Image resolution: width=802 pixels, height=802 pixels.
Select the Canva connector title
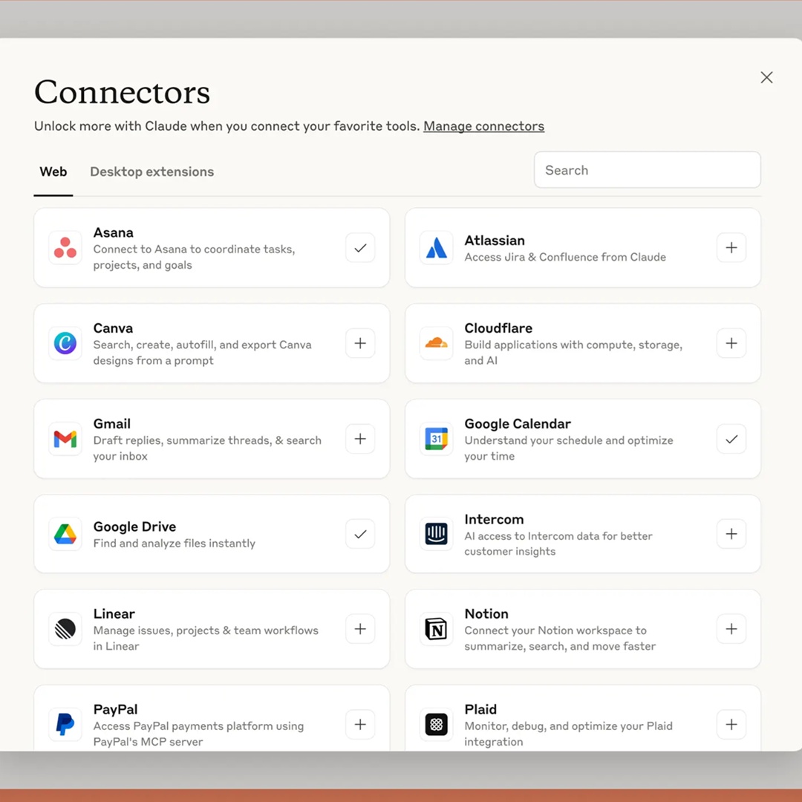pos(113,328)
